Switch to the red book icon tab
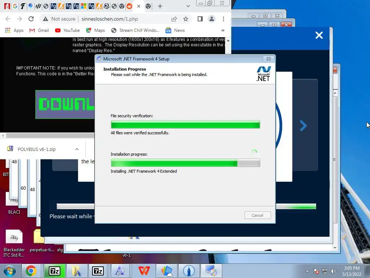The width and height of the screenshot is (370, 278). pos(7,7)
